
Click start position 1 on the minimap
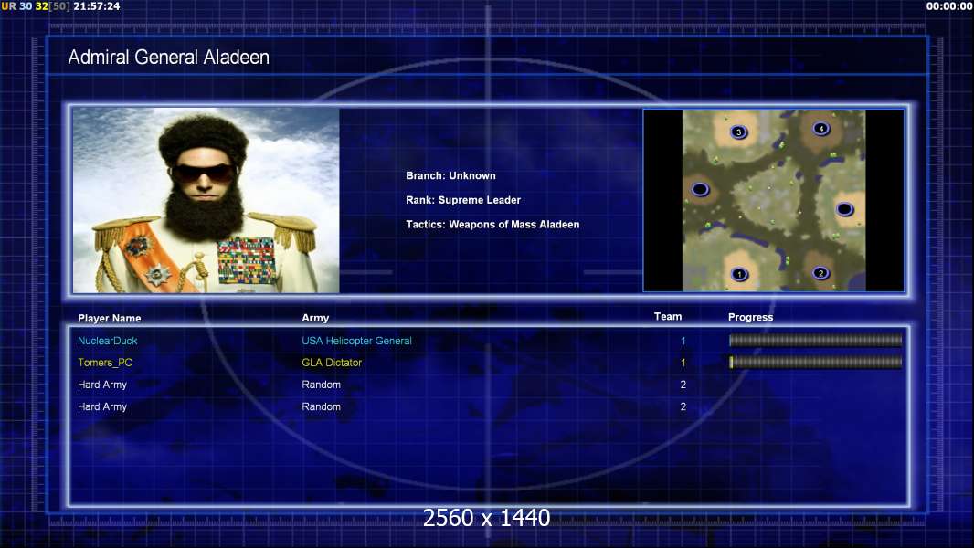click(739, 274)
